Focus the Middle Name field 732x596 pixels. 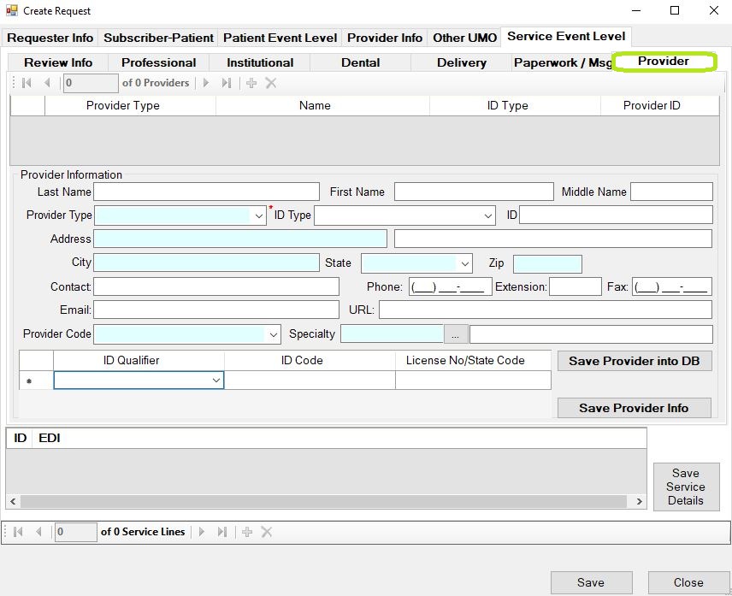671,192
